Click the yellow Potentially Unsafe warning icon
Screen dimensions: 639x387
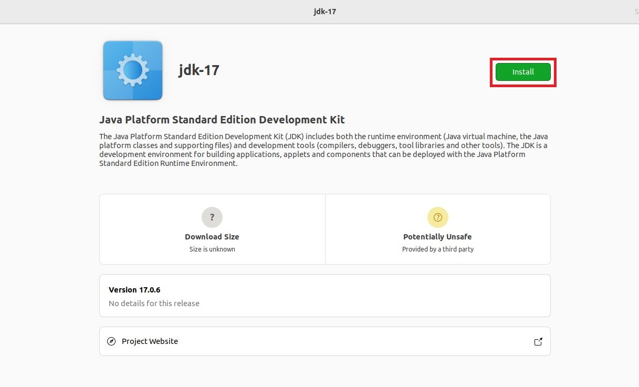point(437,217)
